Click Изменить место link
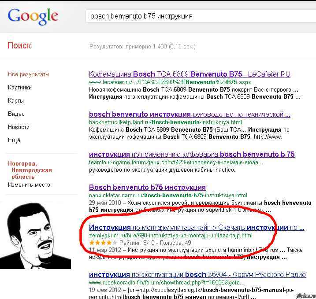Image resolution: width=316 pixels, height=299 pixels. coord(29,185)
